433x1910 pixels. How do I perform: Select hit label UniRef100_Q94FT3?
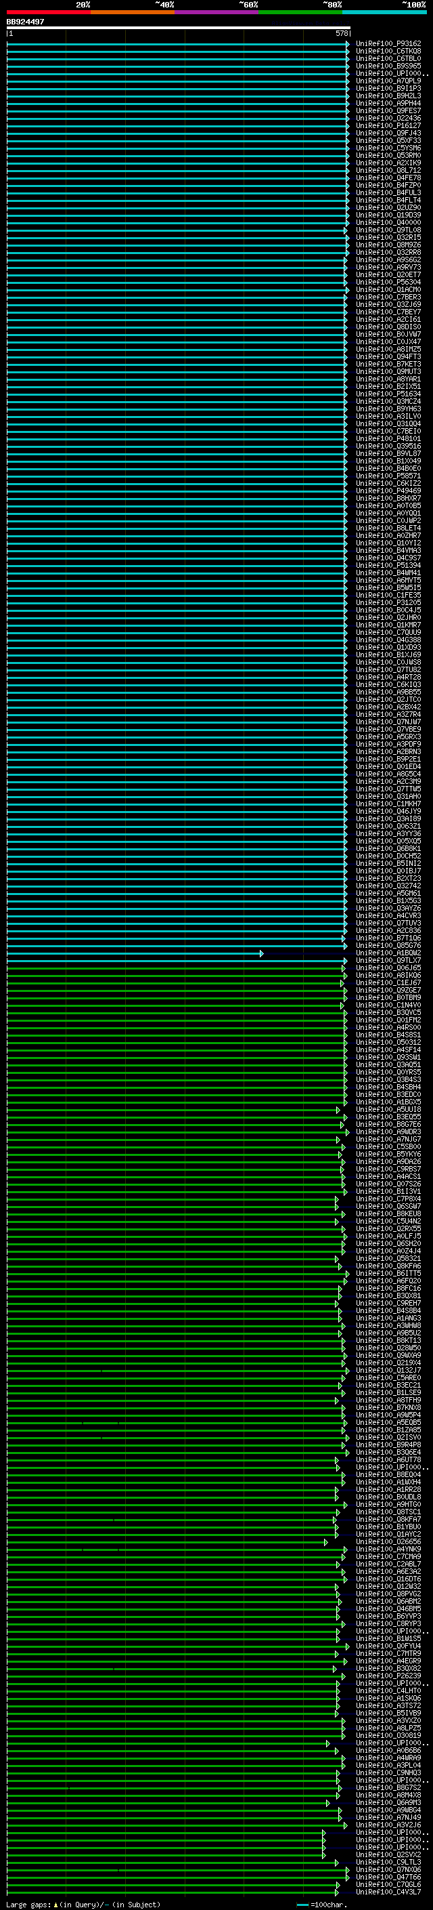tap(388, 356)
